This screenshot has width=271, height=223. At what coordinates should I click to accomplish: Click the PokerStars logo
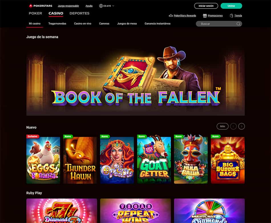coord(41,6)
